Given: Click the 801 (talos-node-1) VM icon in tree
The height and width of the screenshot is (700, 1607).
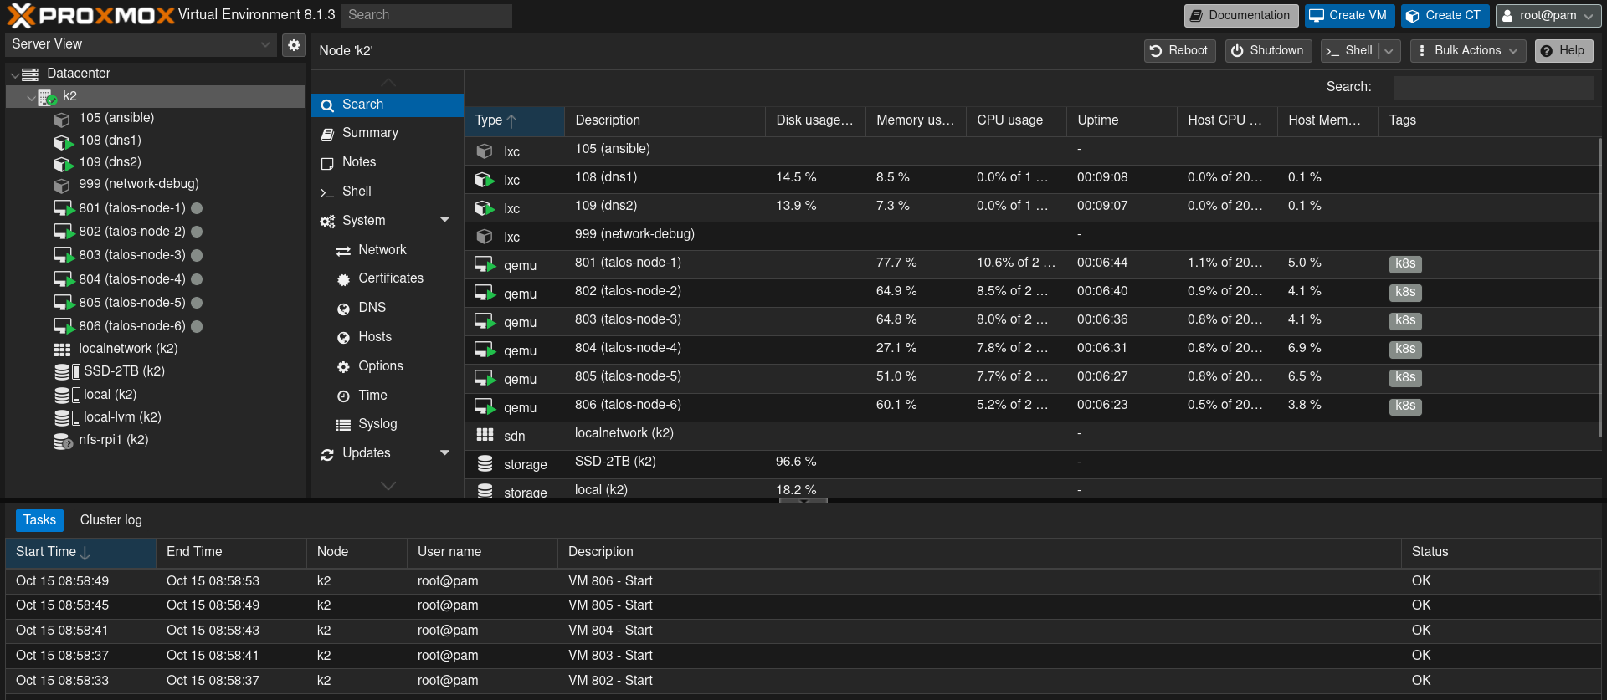Looking at the screenshot, I should pos(64,208).
